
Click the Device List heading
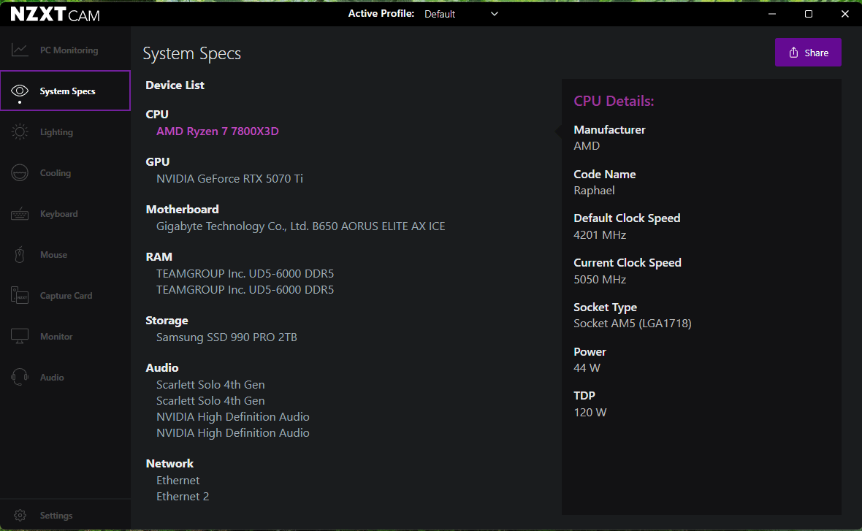[x=175, y=85]
